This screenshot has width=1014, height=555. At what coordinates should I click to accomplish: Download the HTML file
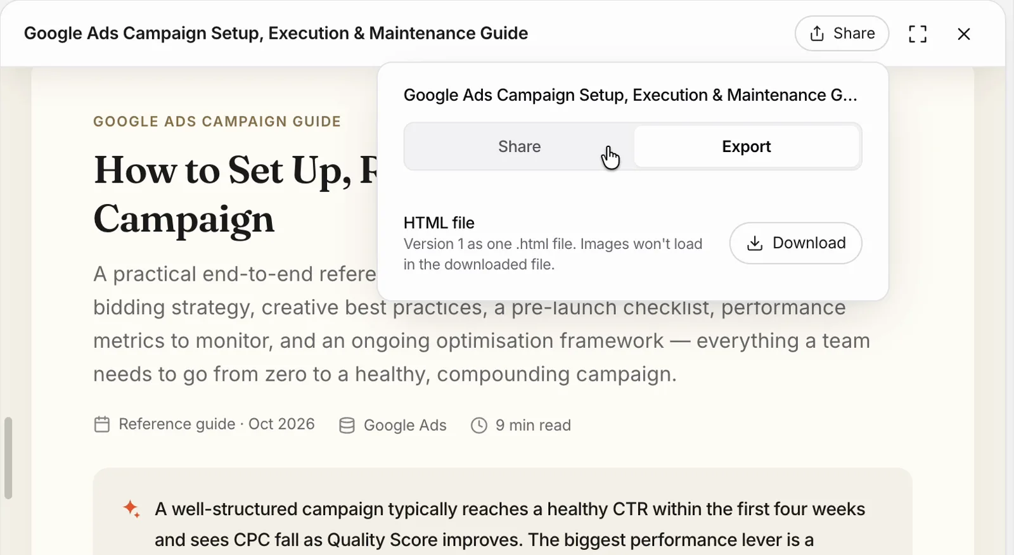pyautogui.click(x=795, y=243)
